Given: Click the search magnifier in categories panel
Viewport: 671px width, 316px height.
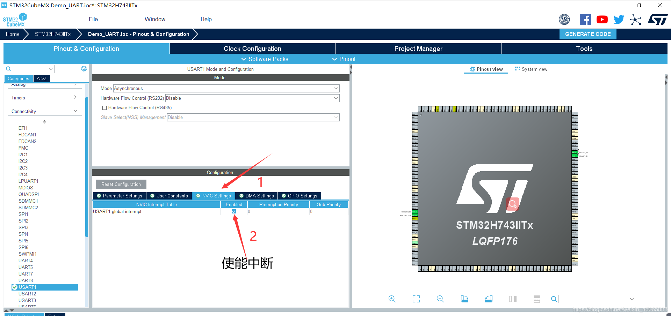Looking at the screenshot, I should [x=8, y=69].
